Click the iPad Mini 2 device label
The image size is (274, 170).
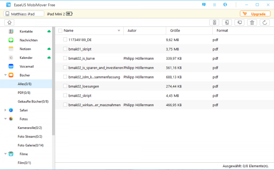56,14
